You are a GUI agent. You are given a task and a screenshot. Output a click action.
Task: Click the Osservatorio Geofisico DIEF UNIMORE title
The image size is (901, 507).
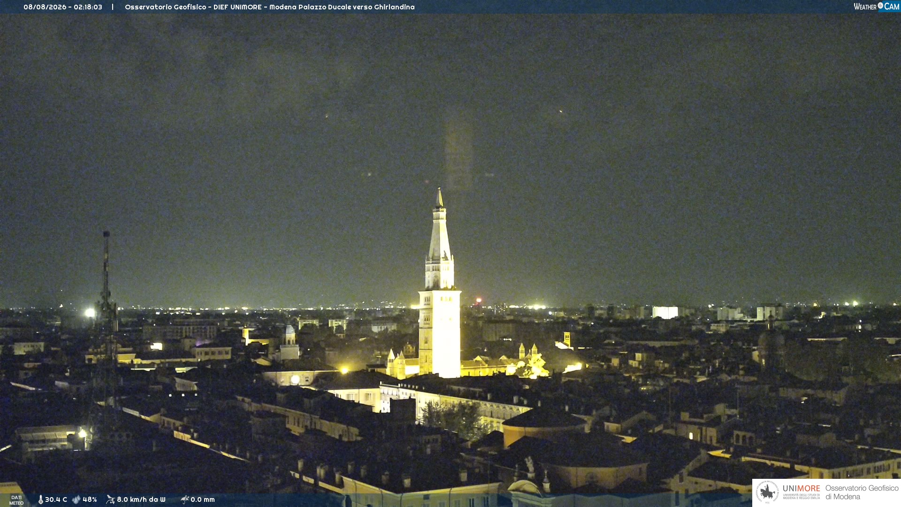[270, 7]
